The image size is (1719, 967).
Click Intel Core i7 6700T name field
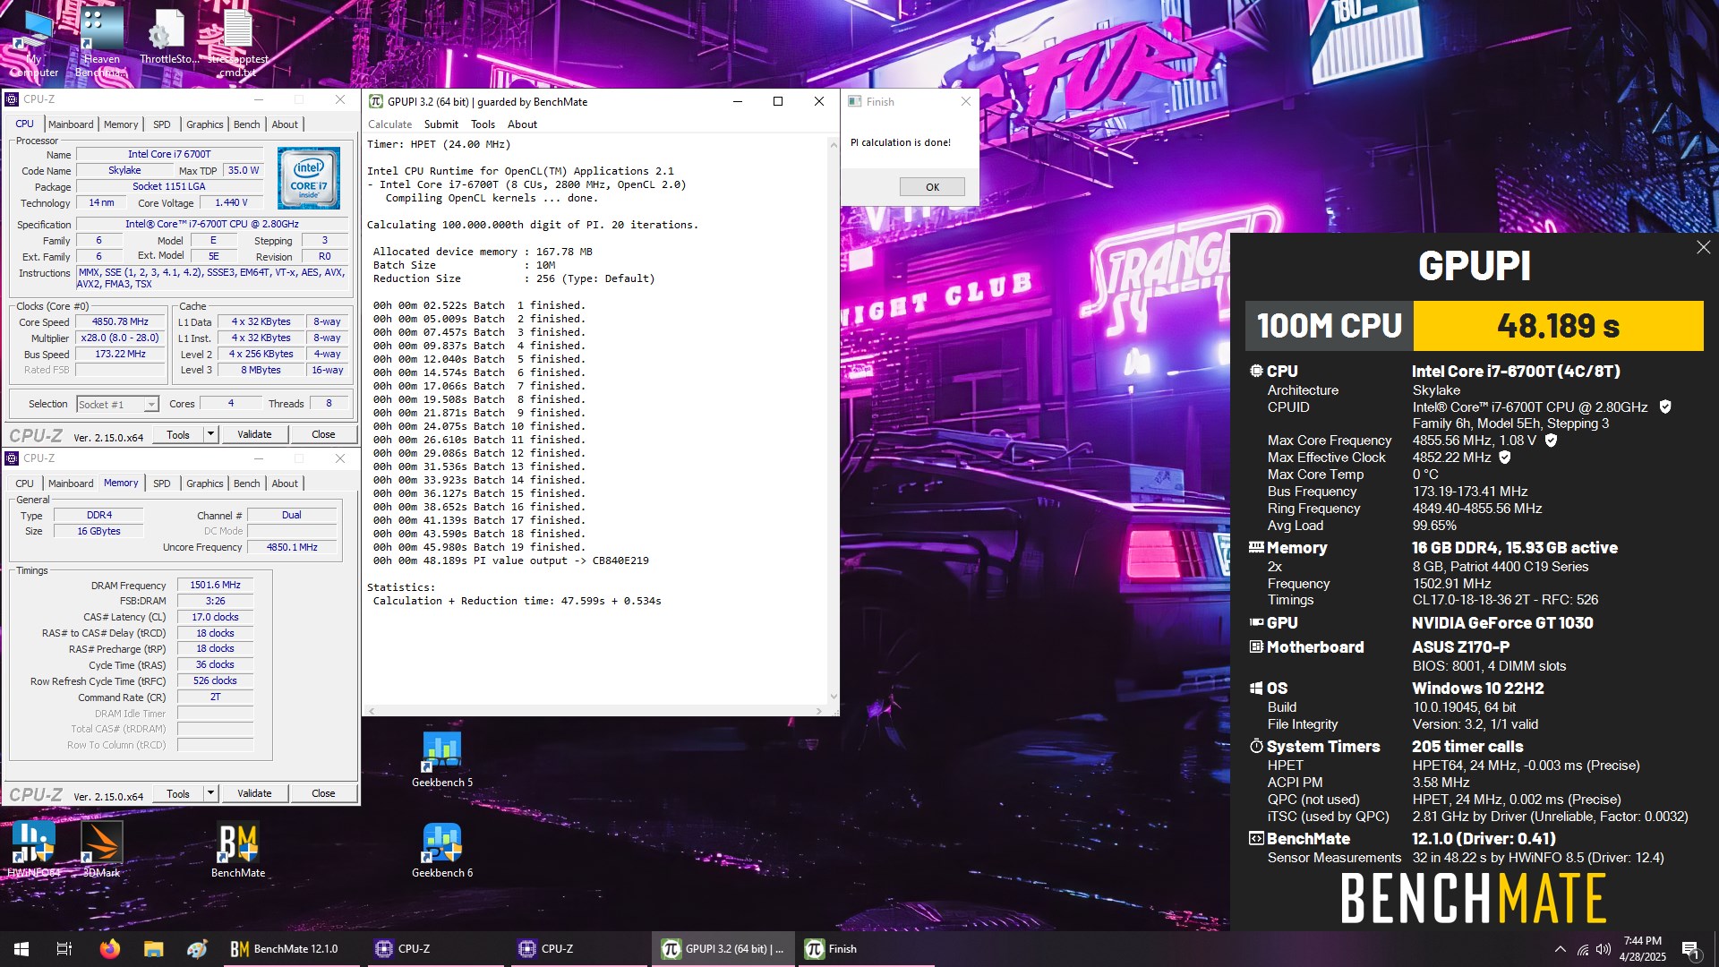pyautogui.click(x=169, y=154)
